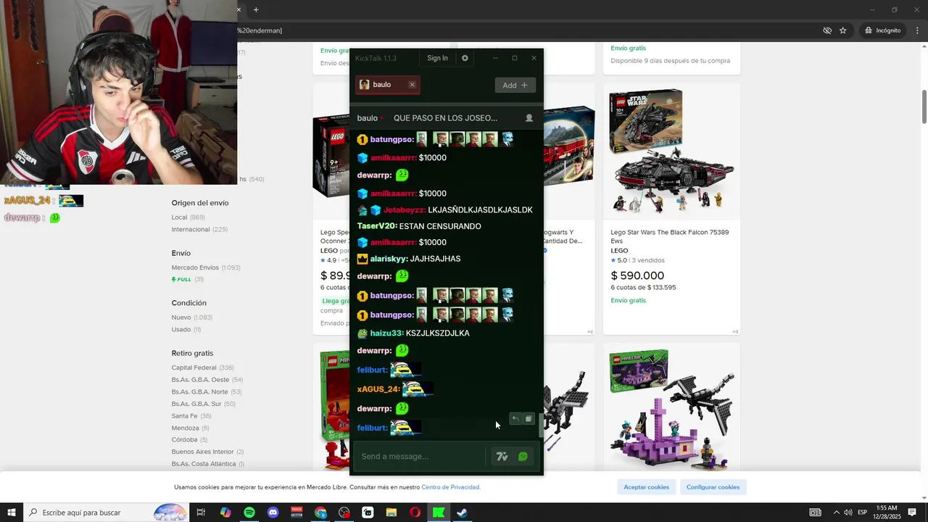
Task: Click Black Falcon product image
Action: pyautogui.click(x=671, y=152)
